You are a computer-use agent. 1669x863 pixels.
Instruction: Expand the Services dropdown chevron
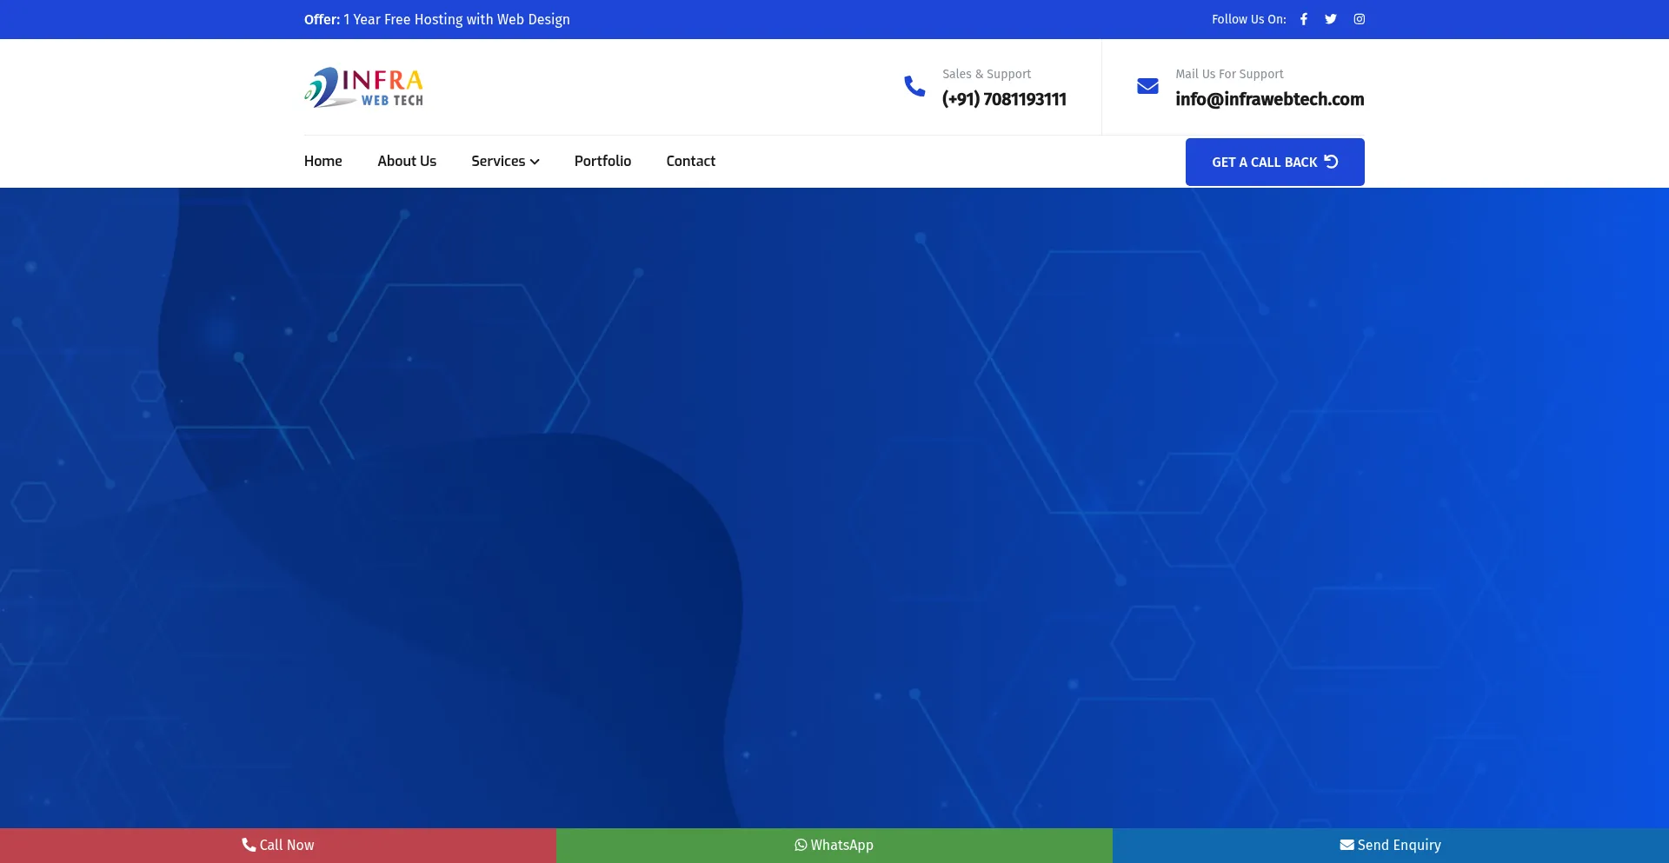tap(535, 162)
